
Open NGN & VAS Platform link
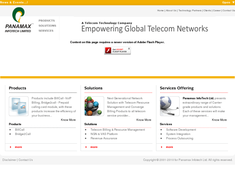(104, 134)
